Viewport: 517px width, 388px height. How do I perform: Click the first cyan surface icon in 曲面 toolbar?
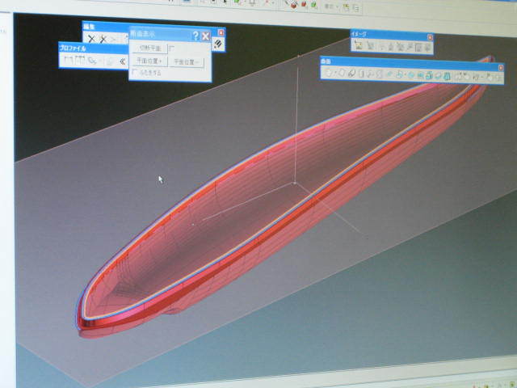(389, 75)
